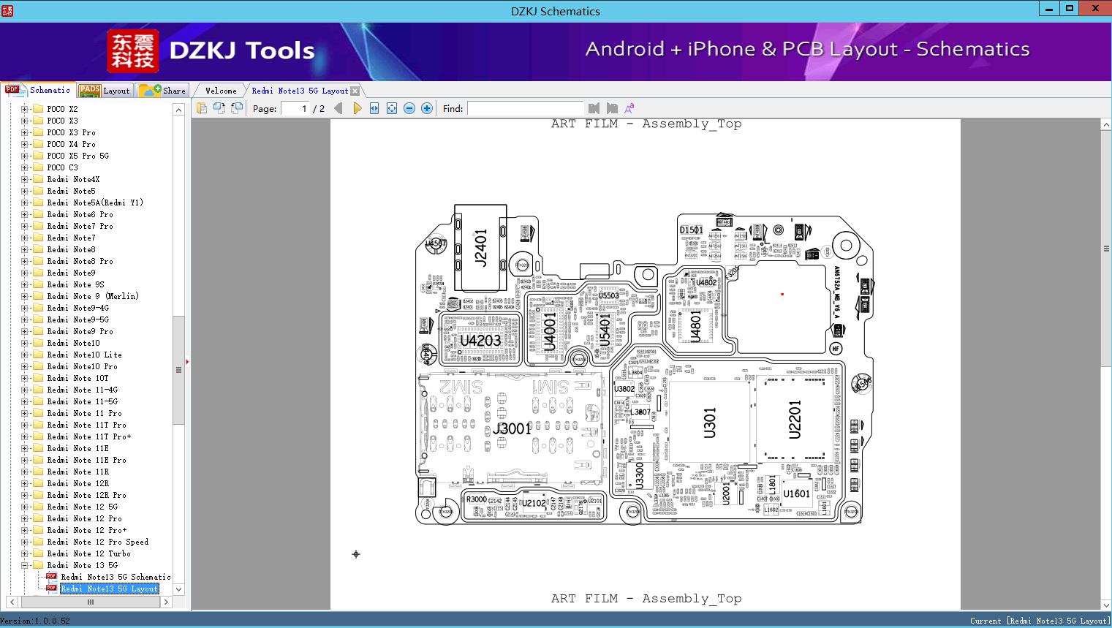Expand the Redmi Note10 Lite node
The width and height of the screenshot is (1112, 628).
click(x=24, y=355)
